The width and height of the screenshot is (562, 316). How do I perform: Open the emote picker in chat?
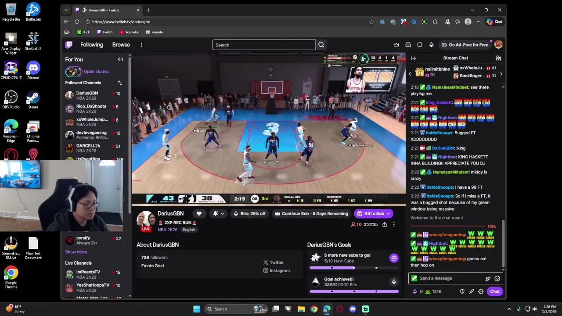(497, 278)
